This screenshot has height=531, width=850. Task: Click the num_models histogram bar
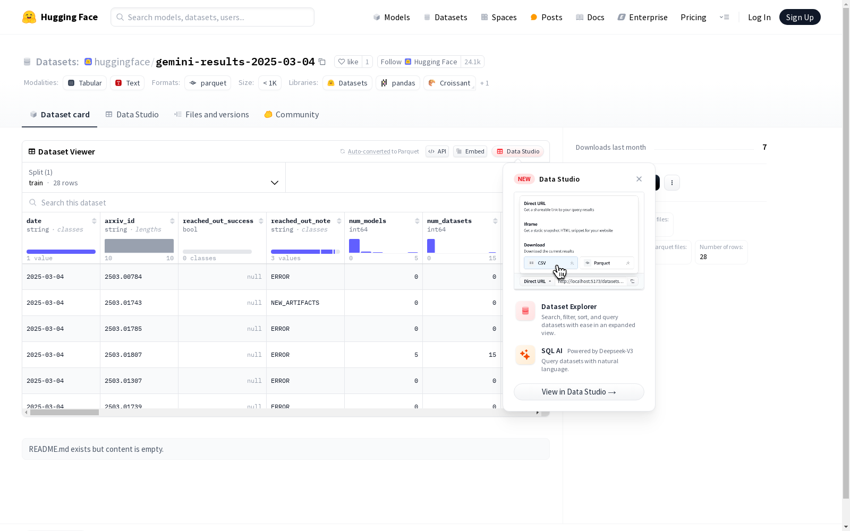tap(354, 245)
